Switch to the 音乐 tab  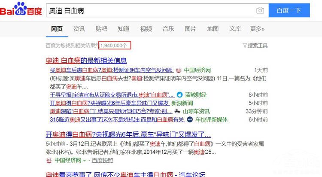(x=168, y=29)
